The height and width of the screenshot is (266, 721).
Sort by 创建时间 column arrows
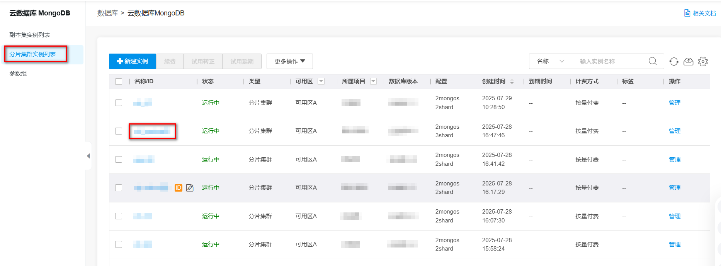point(512,82)
